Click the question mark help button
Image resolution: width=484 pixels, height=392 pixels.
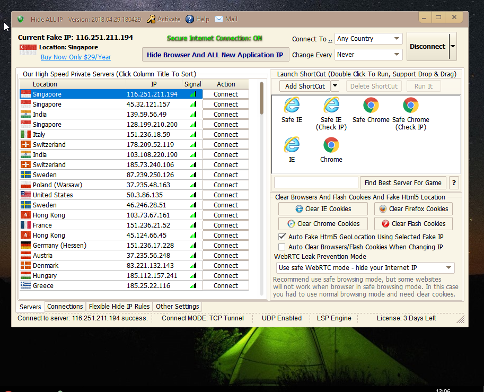[x=454, y=183]
